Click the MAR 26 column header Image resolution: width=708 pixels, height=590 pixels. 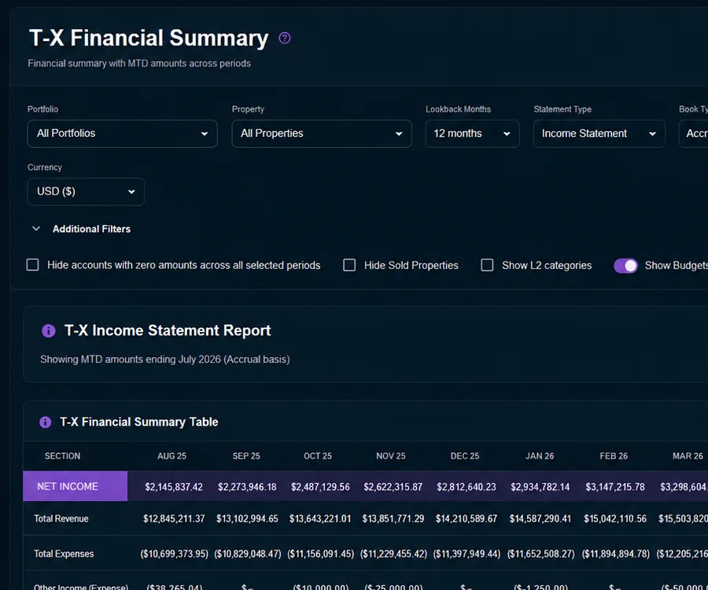click(688, 456)
